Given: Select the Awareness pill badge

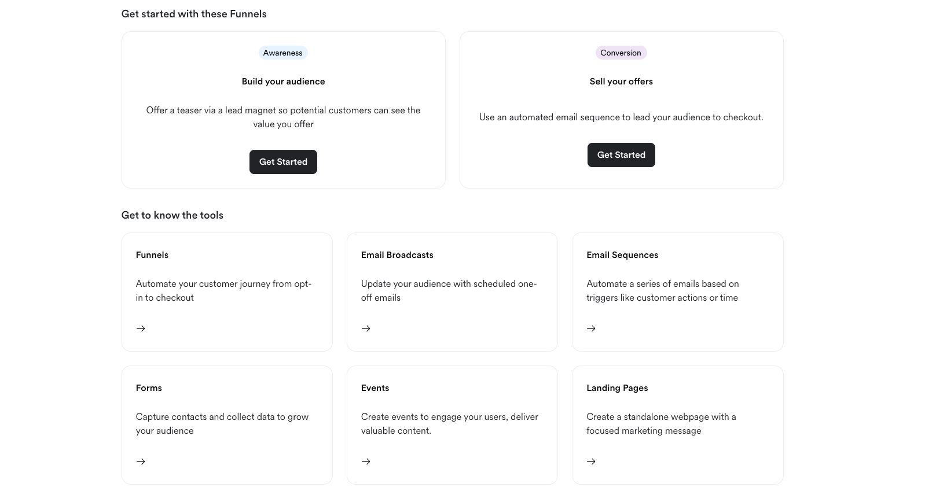Looking at the screenshot, I should click(283, 53).
